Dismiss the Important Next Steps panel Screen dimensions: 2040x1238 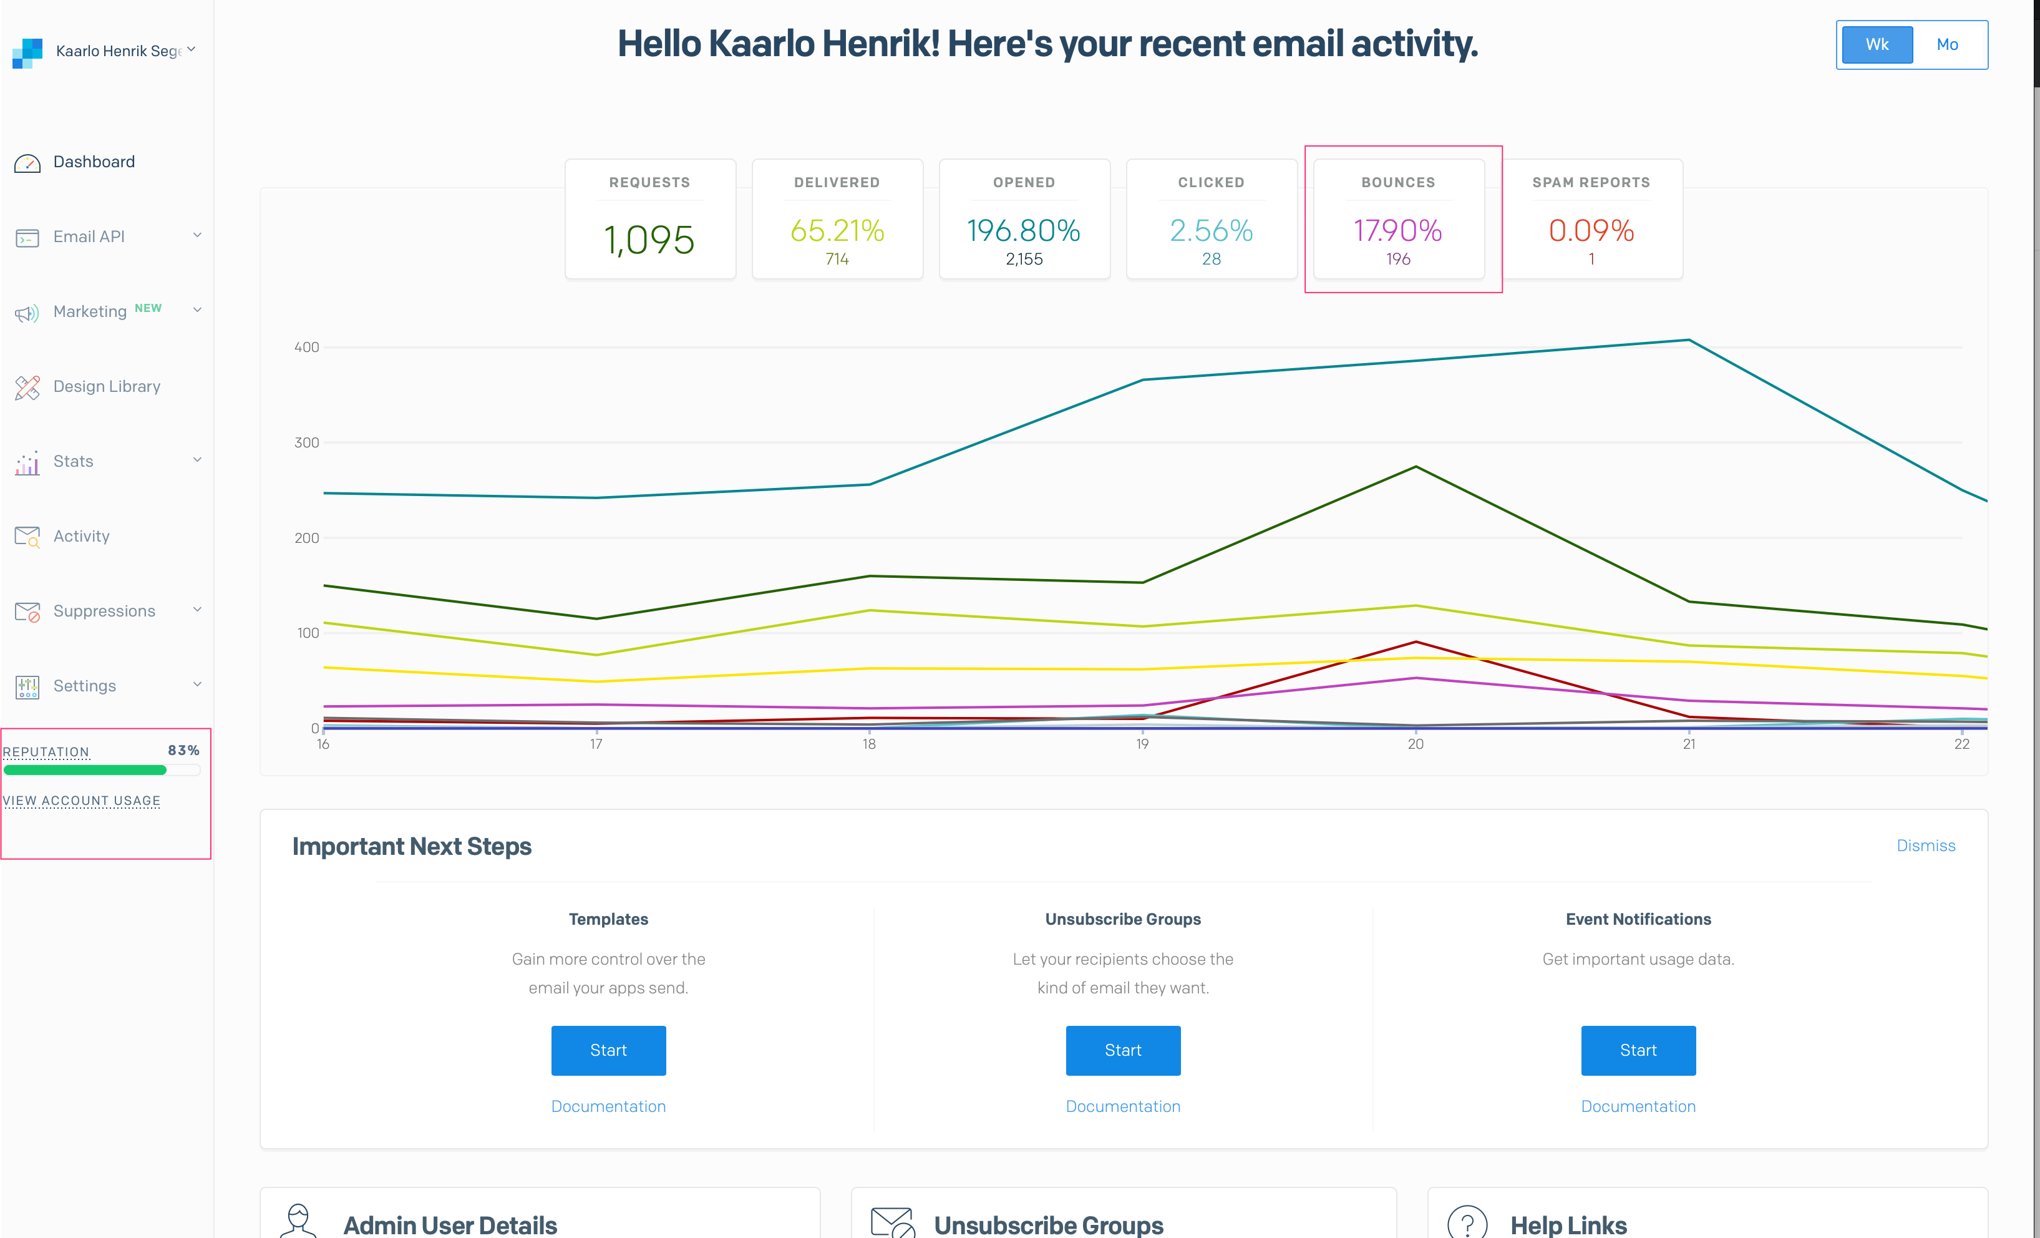pyautogui.click(x=1925, y=846)
